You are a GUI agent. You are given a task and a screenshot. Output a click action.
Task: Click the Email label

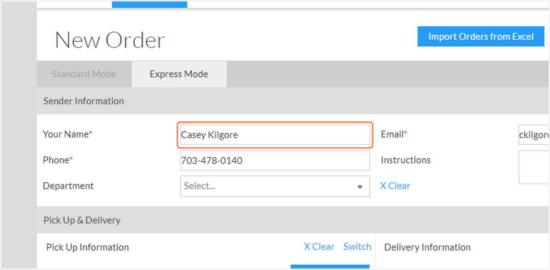[394, 134]
